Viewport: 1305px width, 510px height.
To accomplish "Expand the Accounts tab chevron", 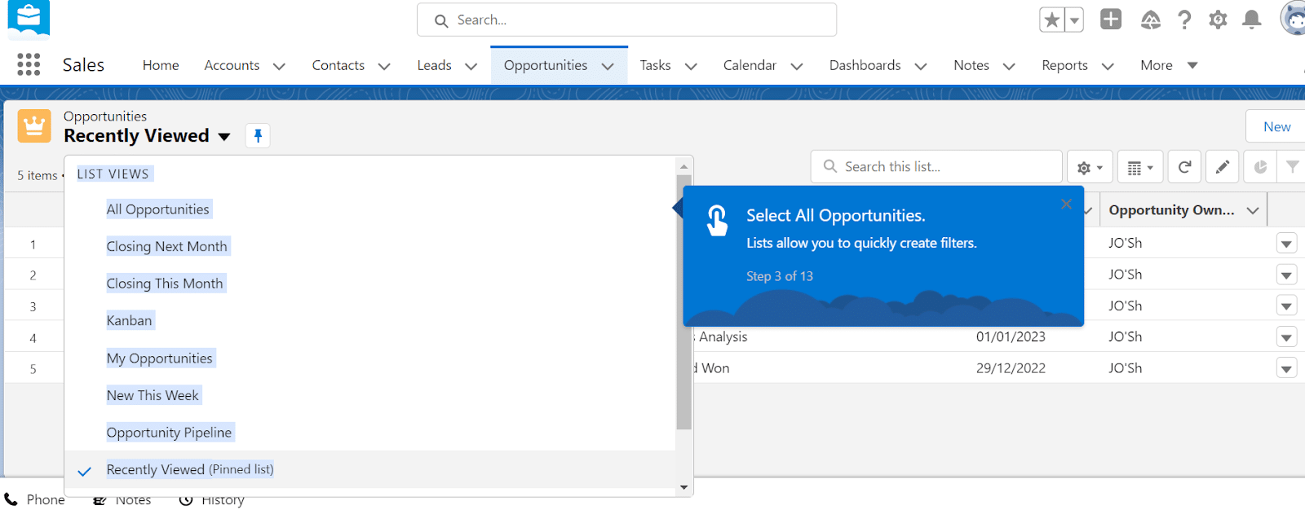I will [x=279, y=66].
